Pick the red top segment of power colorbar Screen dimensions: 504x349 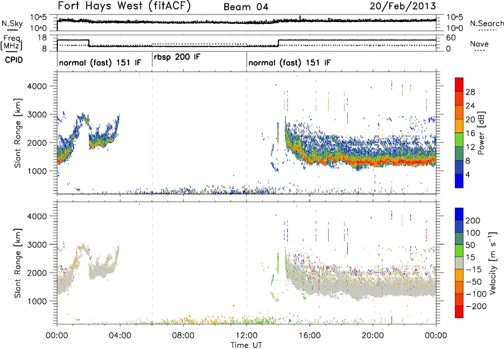(459, 84)
